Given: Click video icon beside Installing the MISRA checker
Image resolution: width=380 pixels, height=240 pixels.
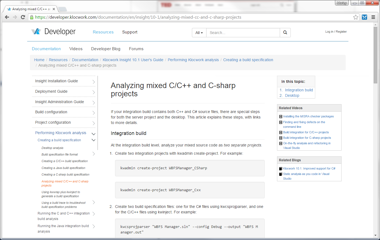Looking at the screenshot, I should coord(281,117).
